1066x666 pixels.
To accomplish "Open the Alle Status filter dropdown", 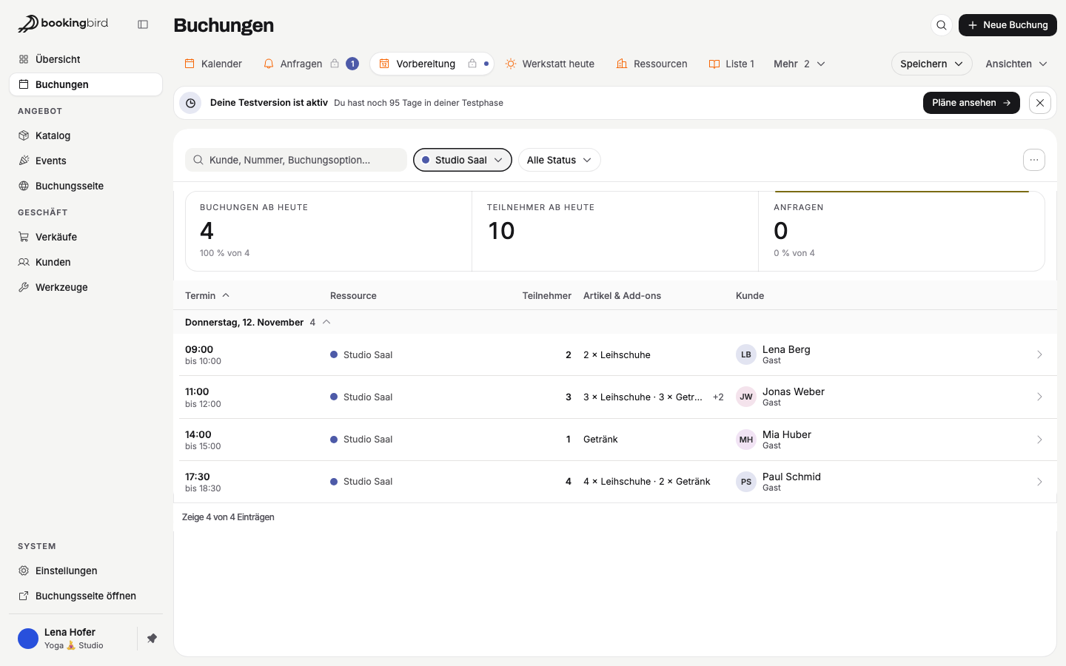I will pos(559,160).
